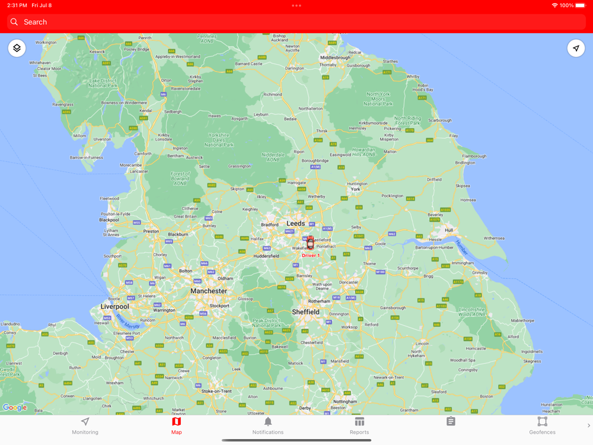Tap the 'Nottingham' label
This screenshot has height=445, width=593.
click(345, 402)
